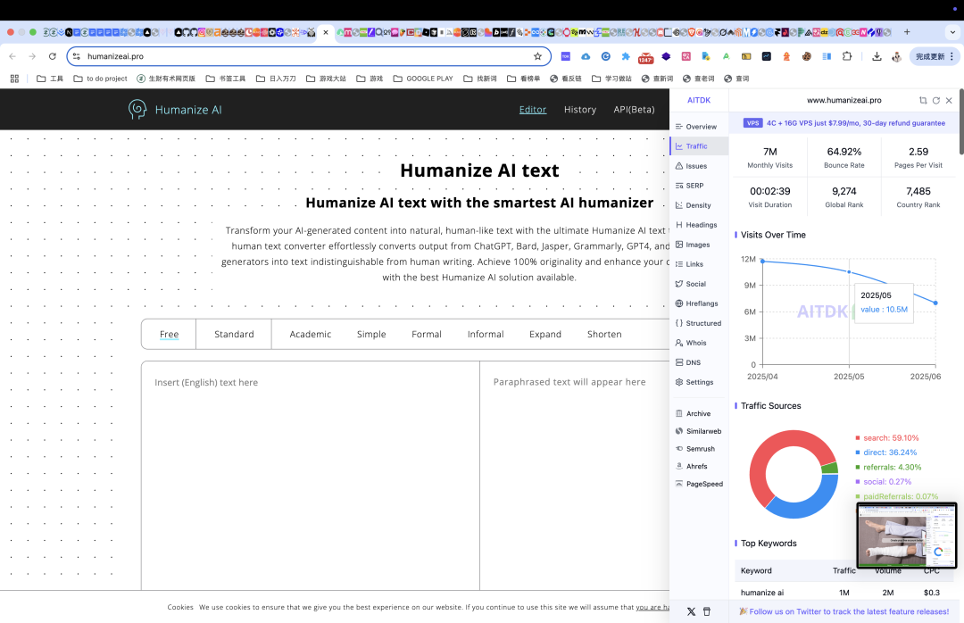Click the red 1247 mail extension icon
Screen dimensions: 964x623
(645, 57)
